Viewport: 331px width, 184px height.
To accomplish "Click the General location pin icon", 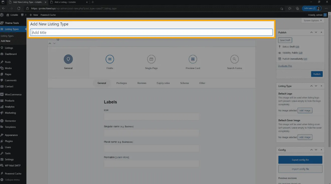I will click(x=68, y=59).
